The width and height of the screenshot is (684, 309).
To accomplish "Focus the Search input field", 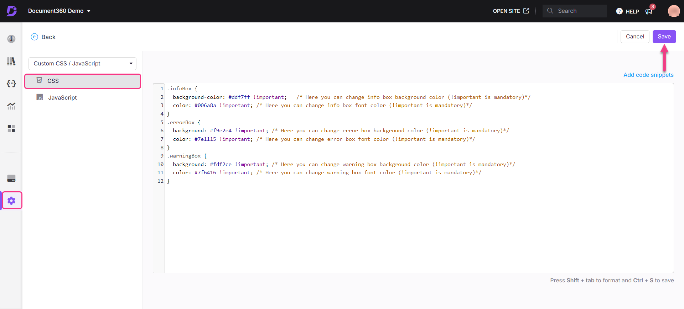I will (x=574, y=11).
